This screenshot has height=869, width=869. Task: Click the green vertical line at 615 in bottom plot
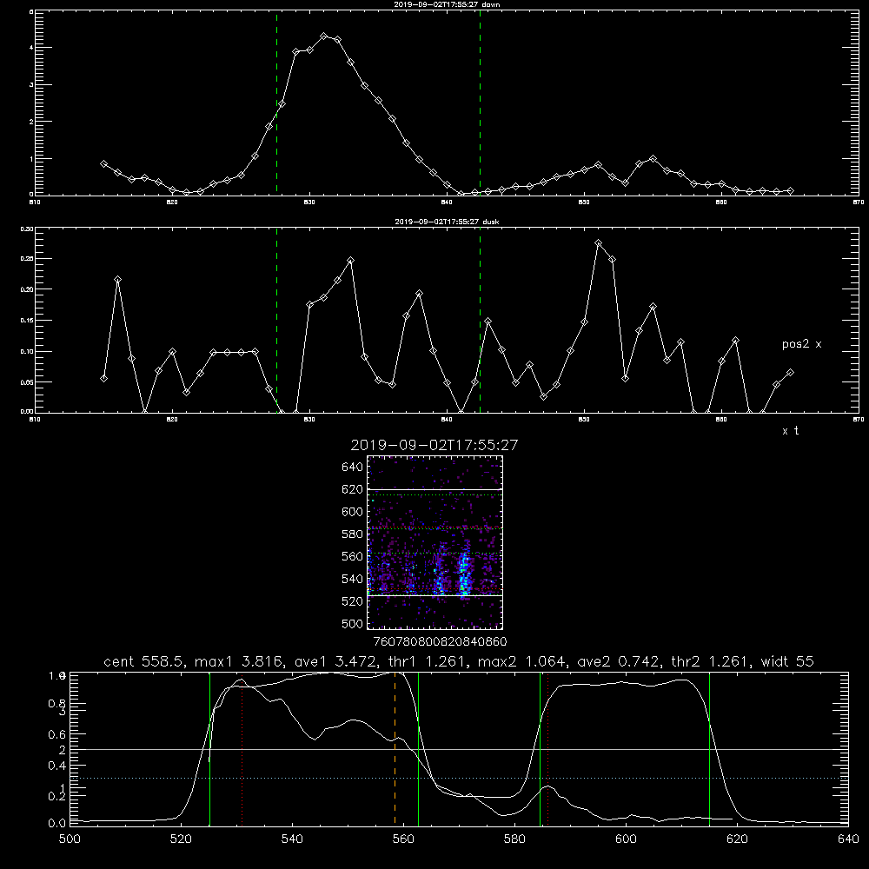pyautogui.click(x=709, y=748)
